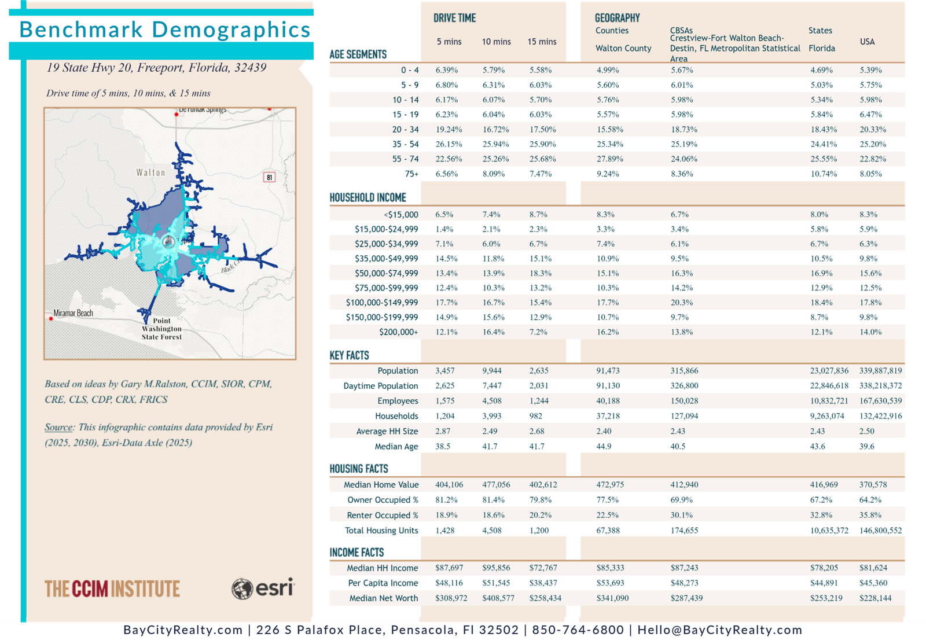Click the Owner Occupied % row label

click(383, 500)
